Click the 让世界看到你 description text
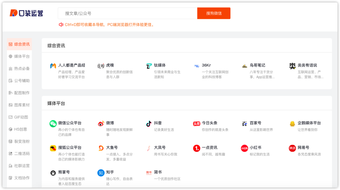Viewport: 340px width, 190px height. [x=308, y=130]
